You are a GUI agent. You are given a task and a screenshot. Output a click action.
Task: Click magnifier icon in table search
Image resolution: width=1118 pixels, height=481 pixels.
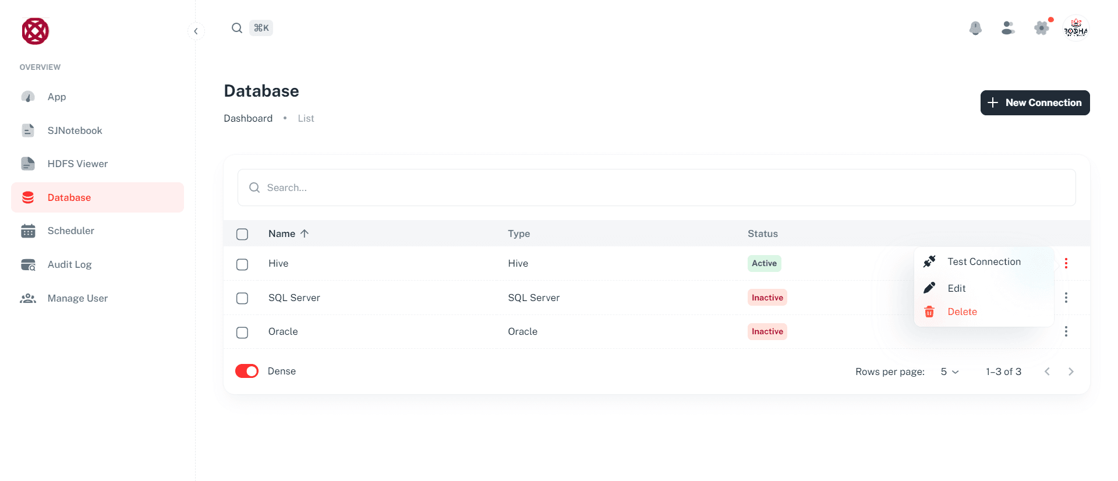pyautogui.click(x=254, y=188)
